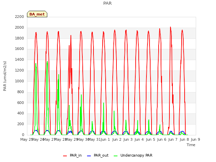Click the 1400 y-axis tick label
The image size is (216, 162).
[x=20, y=59]
